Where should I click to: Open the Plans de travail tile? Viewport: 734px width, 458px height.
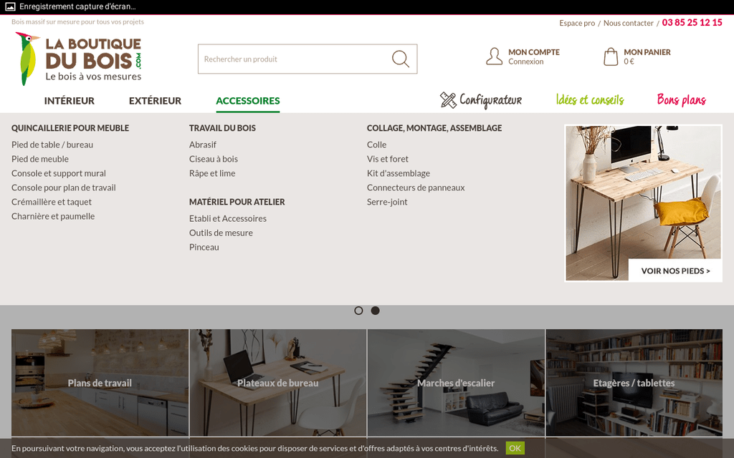[x=100, y=383]
